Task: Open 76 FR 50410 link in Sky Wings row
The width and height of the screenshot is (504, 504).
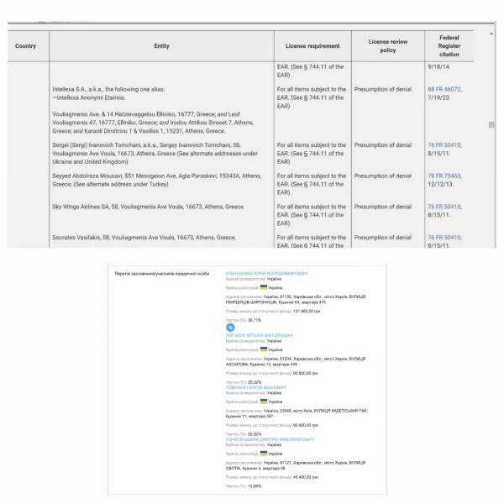Action: (444, 207)
